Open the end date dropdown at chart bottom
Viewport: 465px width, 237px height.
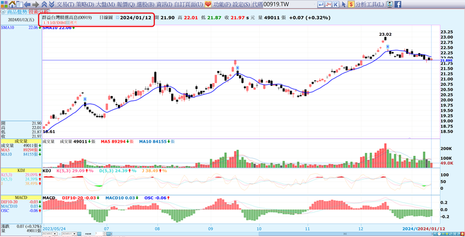(x=75, y=234)
